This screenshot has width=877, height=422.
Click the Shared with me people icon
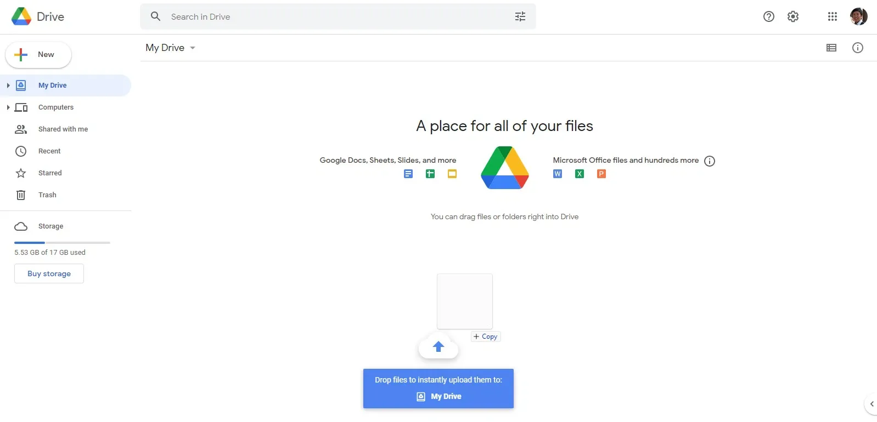(21, 129)
